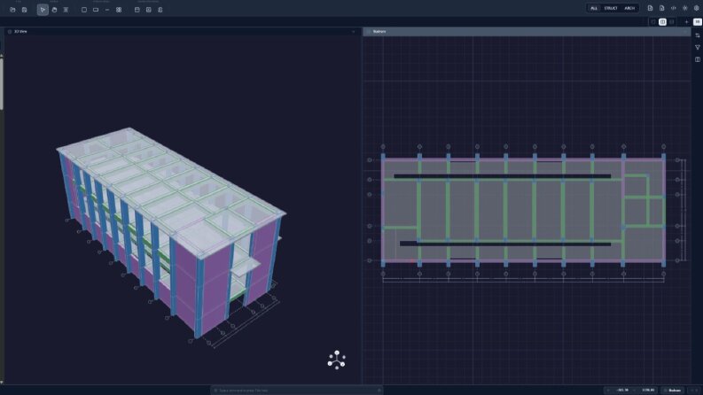Click the first icon of the third toolbar group
The height and width of the screenshot is (395, 703).
click(137, 10)
